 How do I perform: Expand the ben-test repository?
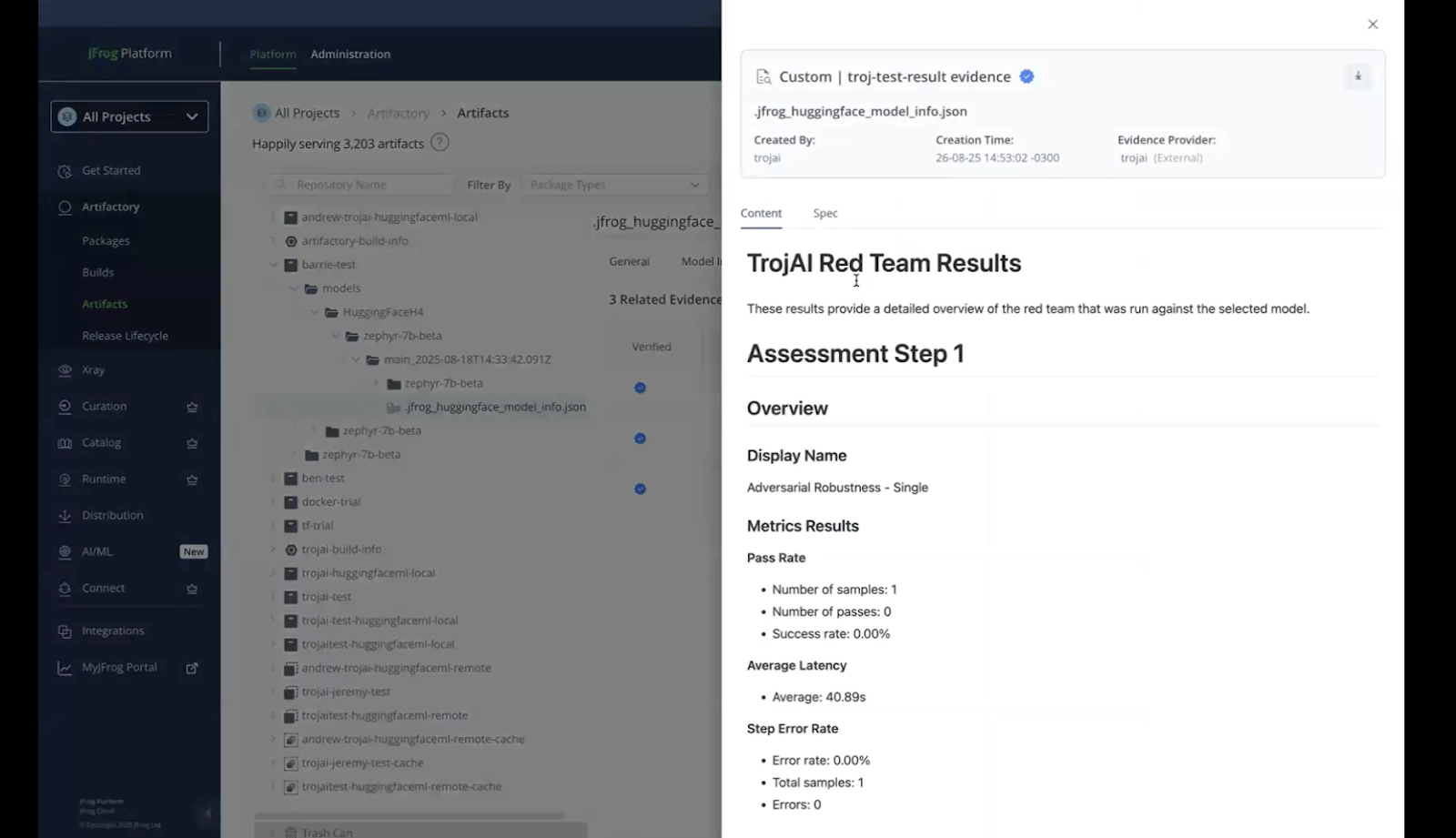pyautogui.click(x=272, y=478)
